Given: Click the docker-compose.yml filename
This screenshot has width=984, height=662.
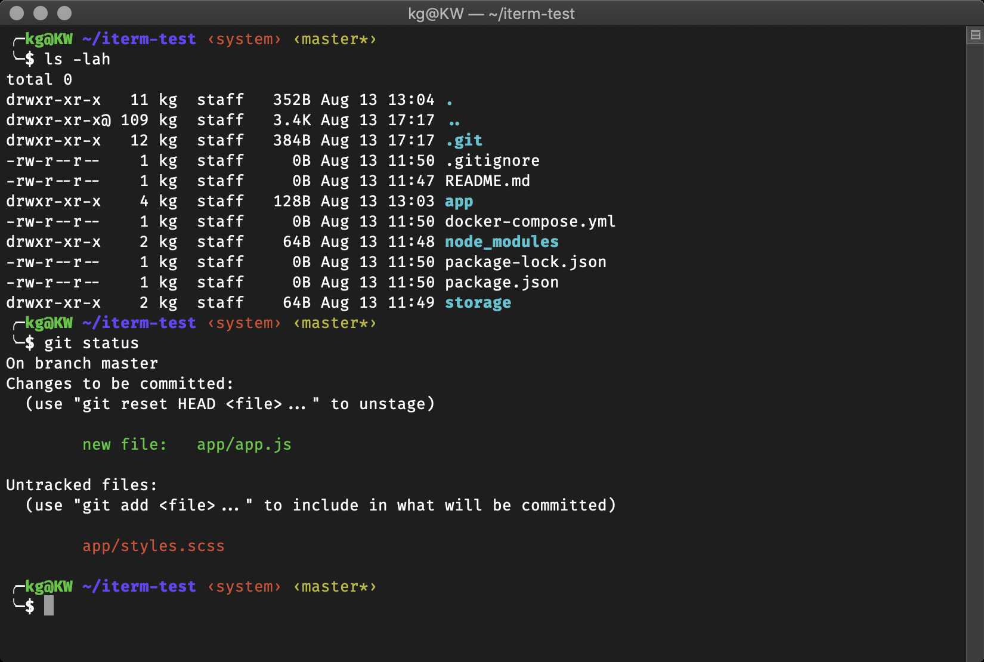Looking at the screenshot, I should click(x=530, y=222).
